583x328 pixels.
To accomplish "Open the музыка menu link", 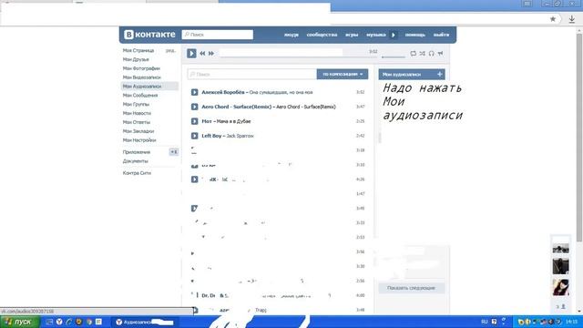I will click(x=376, y=35).
